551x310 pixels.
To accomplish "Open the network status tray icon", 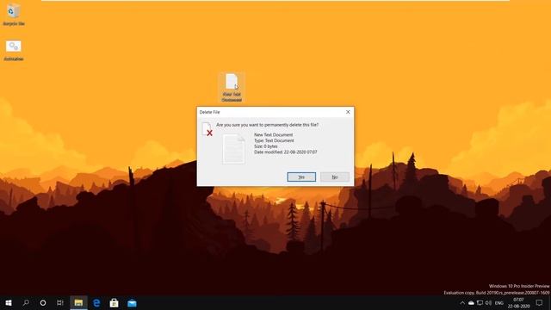I will click(480, 303).
